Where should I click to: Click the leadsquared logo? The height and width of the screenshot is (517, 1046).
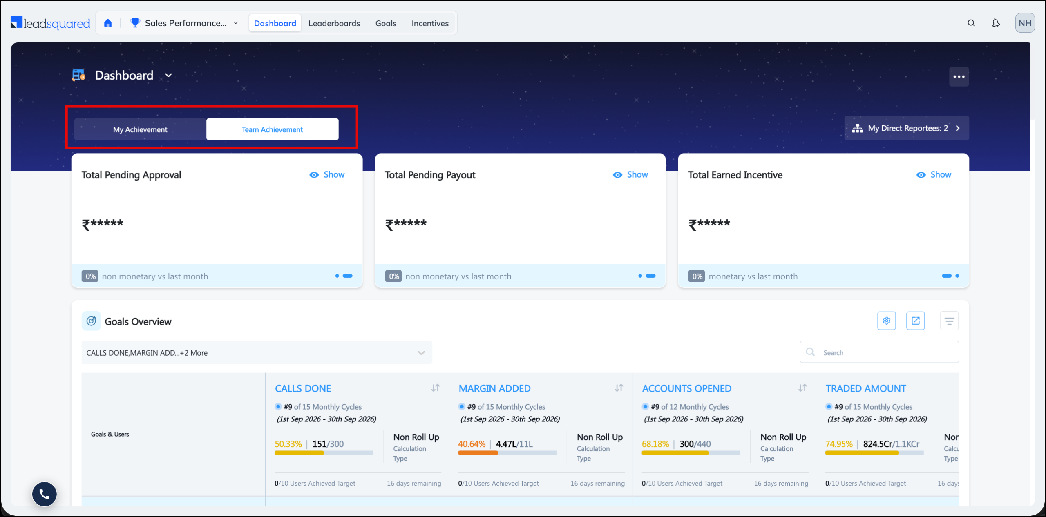[x=50, y=23]
